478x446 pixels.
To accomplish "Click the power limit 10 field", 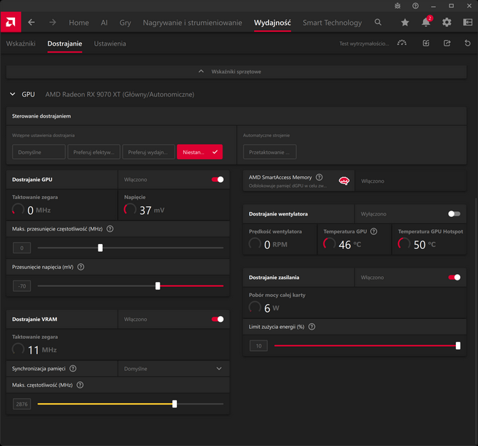I will 258,345.
